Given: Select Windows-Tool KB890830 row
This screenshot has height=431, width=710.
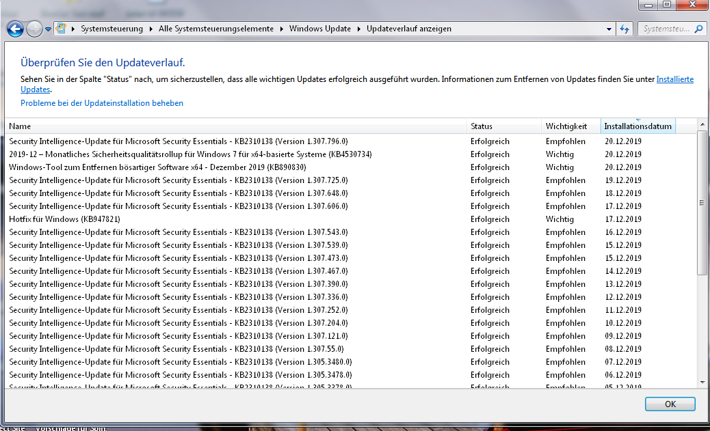Looking at the screenshot, I should [351, 167].
